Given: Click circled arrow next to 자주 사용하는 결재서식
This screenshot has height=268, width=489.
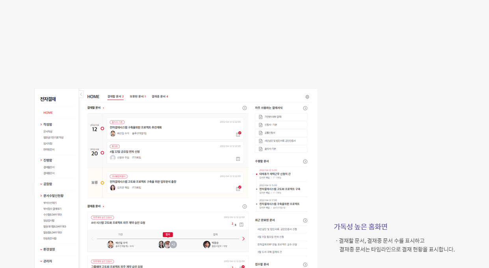Looking at the screenshot, I should click(x=305, y=108).
